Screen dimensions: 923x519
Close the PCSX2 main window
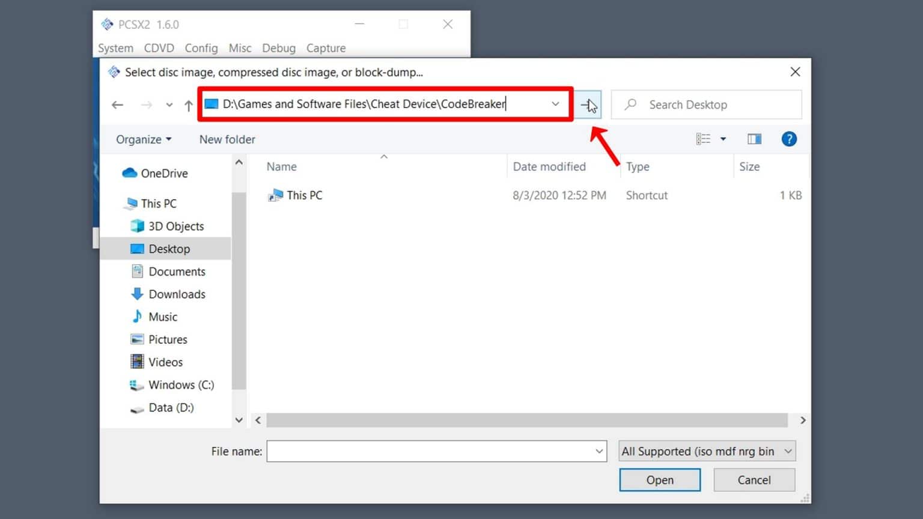pyautogui.click(x=448, y=24)
